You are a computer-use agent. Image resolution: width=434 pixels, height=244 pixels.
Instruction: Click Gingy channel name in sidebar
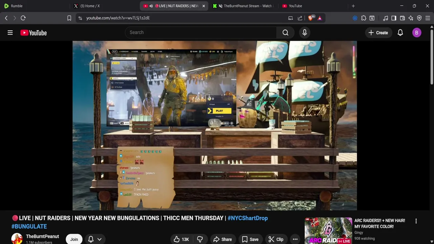359,232
